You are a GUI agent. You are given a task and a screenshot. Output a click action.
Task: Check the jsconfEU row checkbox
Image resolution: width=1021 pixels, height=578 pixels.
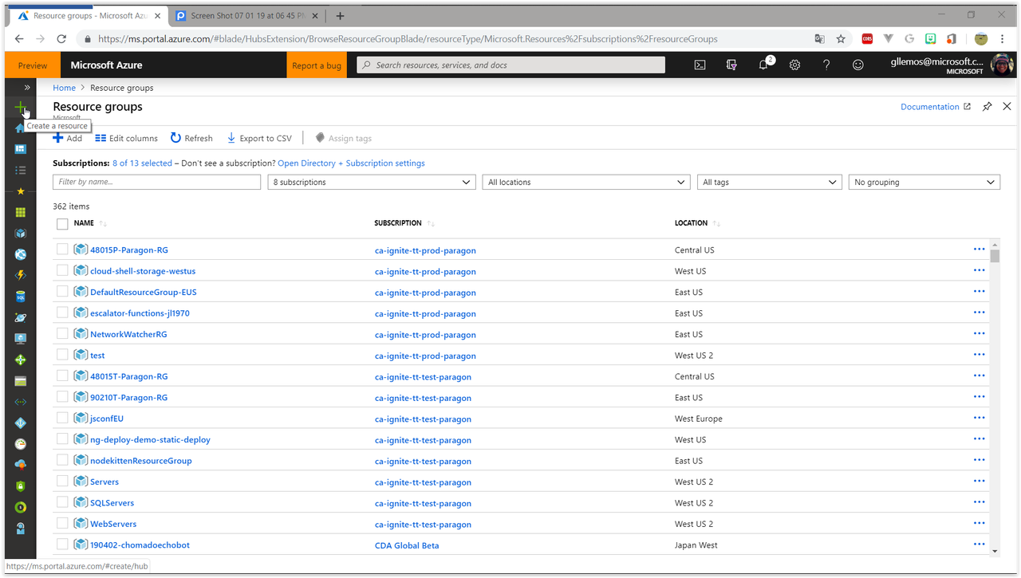point(62,419)
